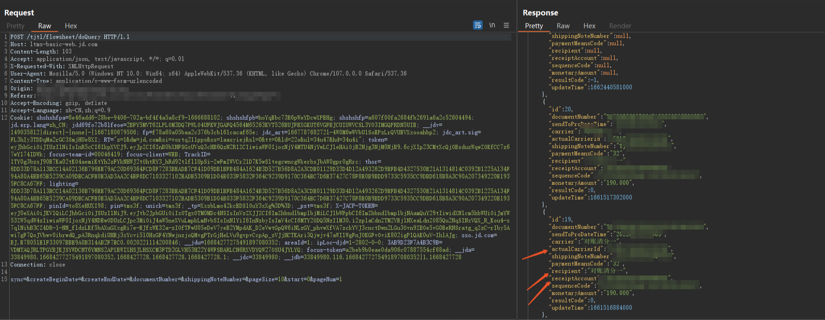The width and height of the screenshot is (825, 320).
Task: Click "resultCode":-1 in the response
Action: click(574, 80)
